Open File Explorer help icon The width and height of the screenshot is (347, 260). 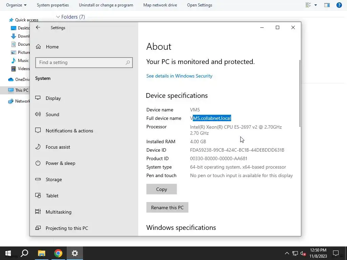click(x=339, y=5)
